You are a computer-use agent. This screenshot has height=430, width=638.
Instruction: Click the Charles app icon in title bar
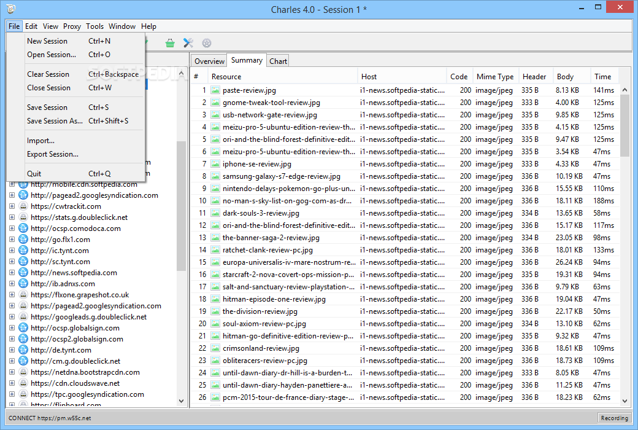pyautogui.click(x=11, y=9)
